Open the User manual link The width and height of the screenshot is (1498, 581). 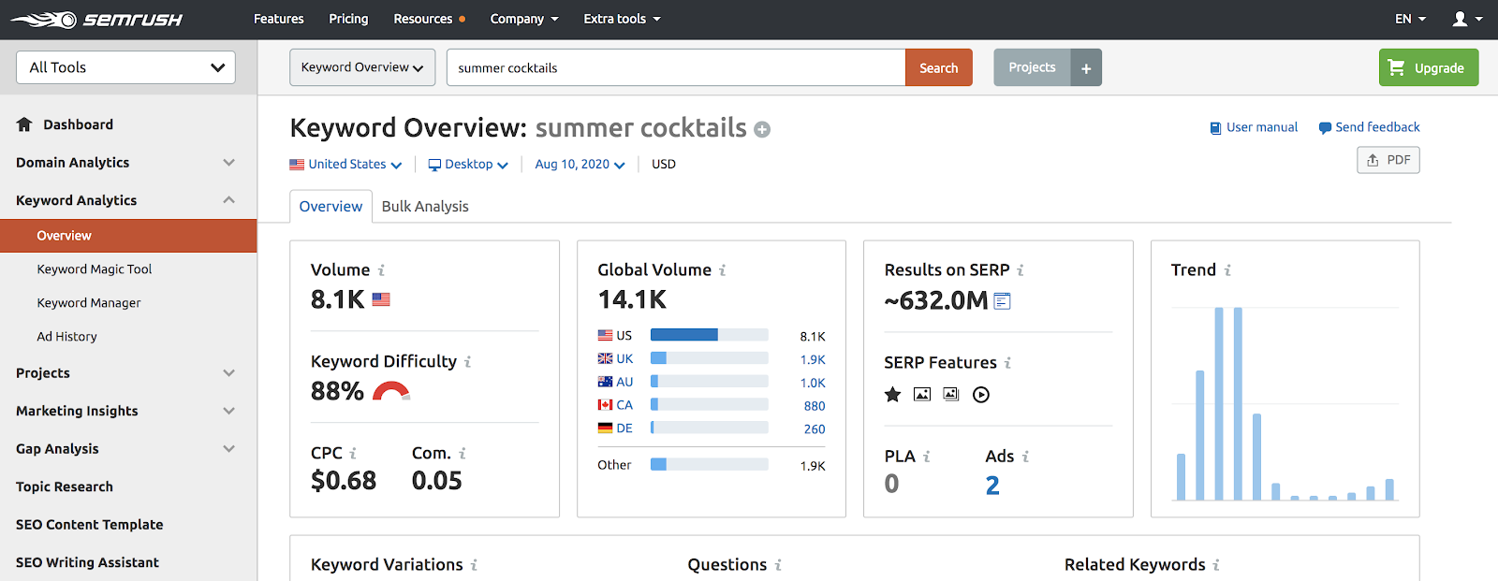(1254, 127)
